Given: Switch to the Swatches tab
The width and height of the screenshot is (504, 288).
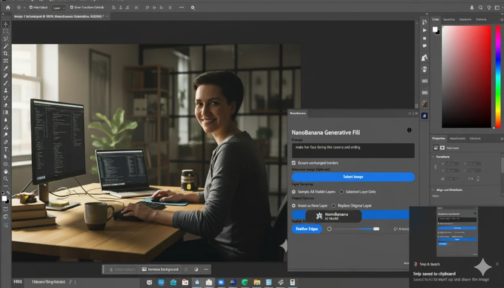Looking at the screenshot, I should click(448, 19).
